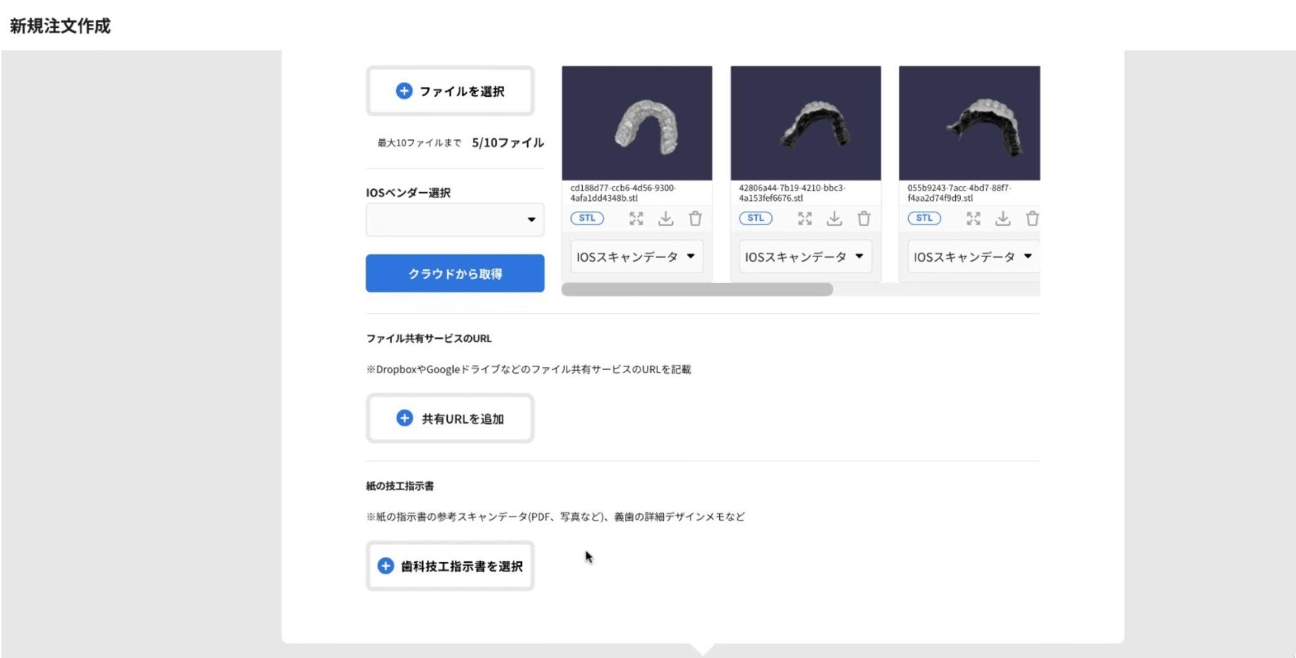Open IOSスキャンデータ dropdown for cd188d77 file

637,257
